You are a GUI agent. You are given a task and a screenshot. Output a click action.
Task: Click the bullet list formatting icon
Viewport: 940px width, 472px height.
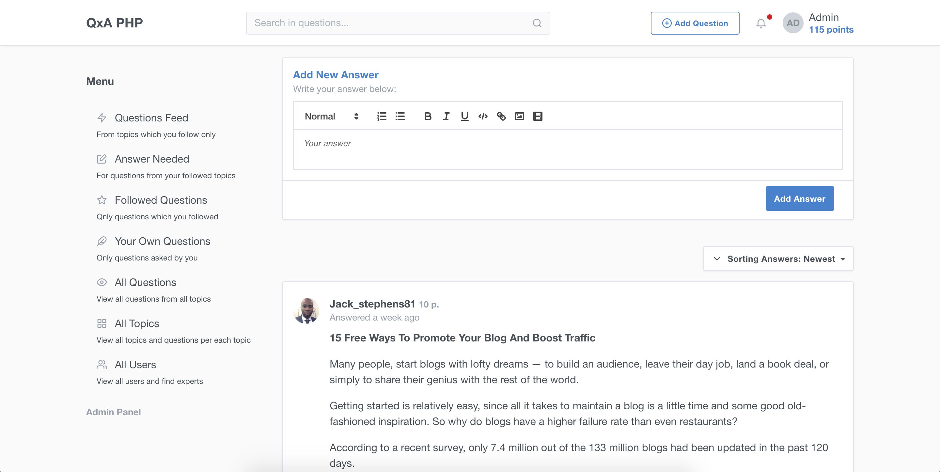click(400, 117)
